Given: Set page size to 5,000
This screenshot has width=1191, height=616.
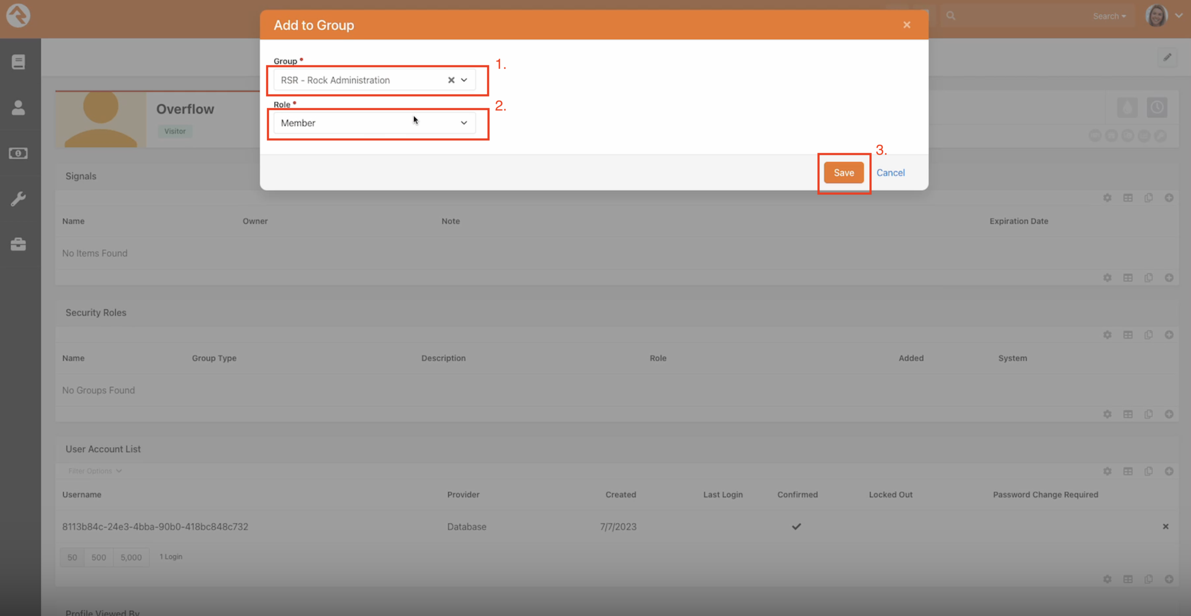Looking at the screenshot, I should (x=132, y=558).
